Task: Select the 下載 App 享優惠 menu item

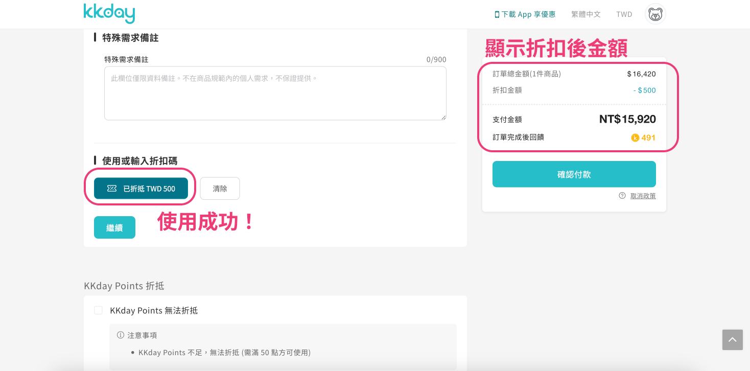Action: click(529, 14)
